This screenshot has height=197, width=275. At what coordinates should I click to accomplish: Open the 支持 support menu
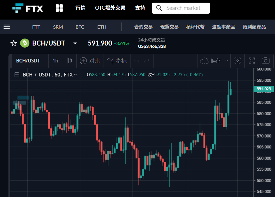(x=140, y=8)
